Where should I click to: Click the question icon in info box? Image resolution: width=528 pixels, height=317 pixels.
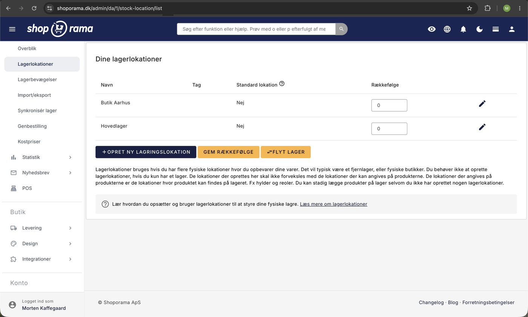pyautogui.click(x=106, y=204)
